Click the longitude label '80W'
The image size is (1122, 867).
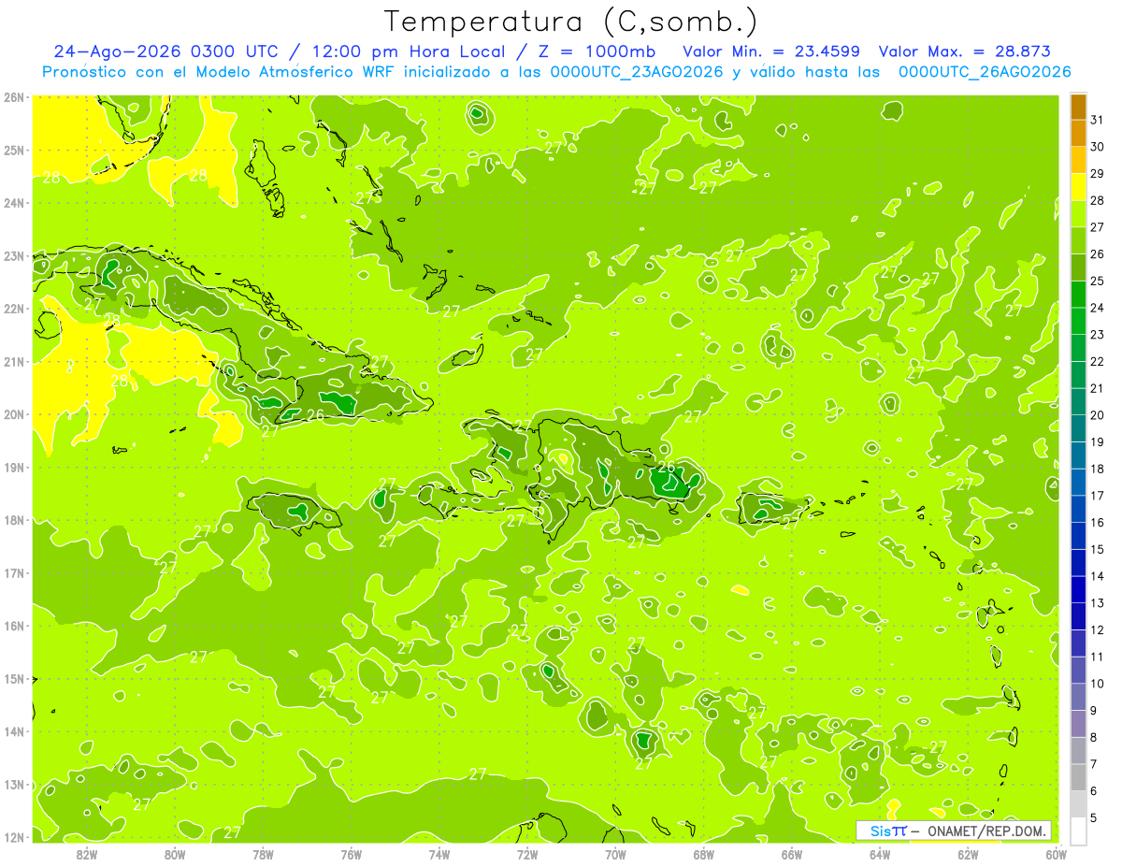pos(174,854)
